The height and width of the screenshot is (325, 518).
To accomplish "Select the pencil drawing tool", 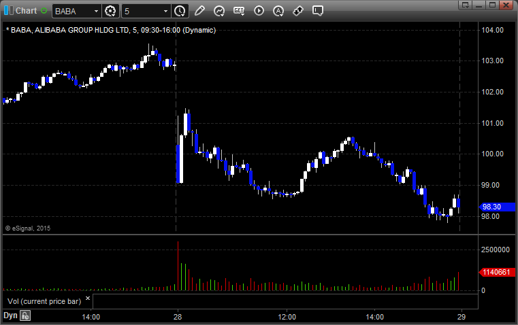I will pos(199,11).
